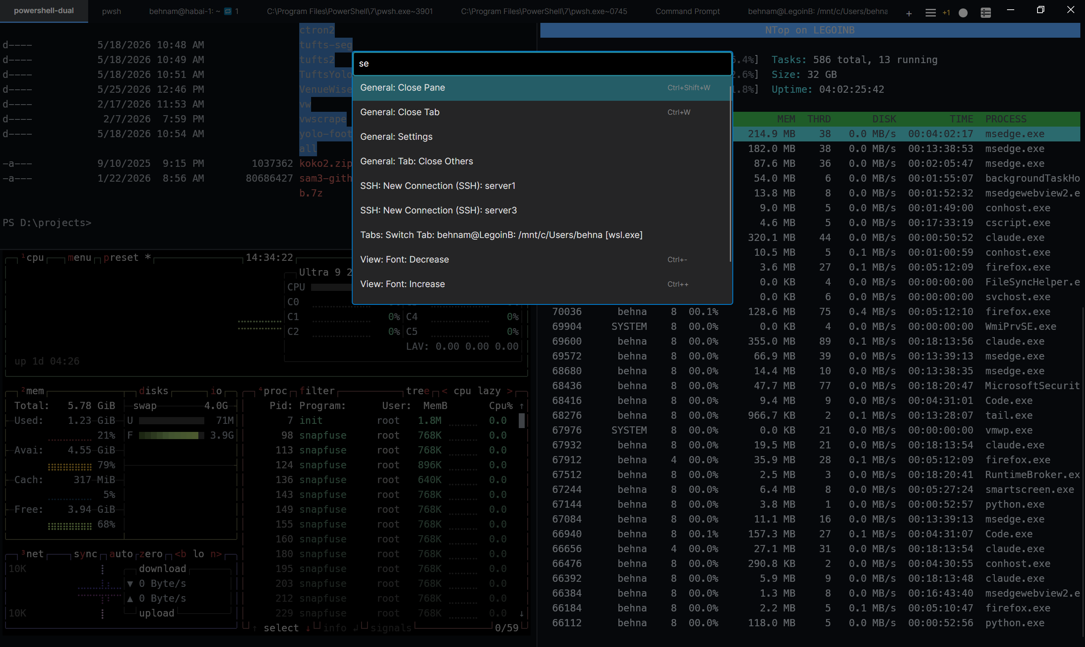Sort NTop by the DISK column header
Viewport: 1085px width, 647px height.
pos(884,119)
